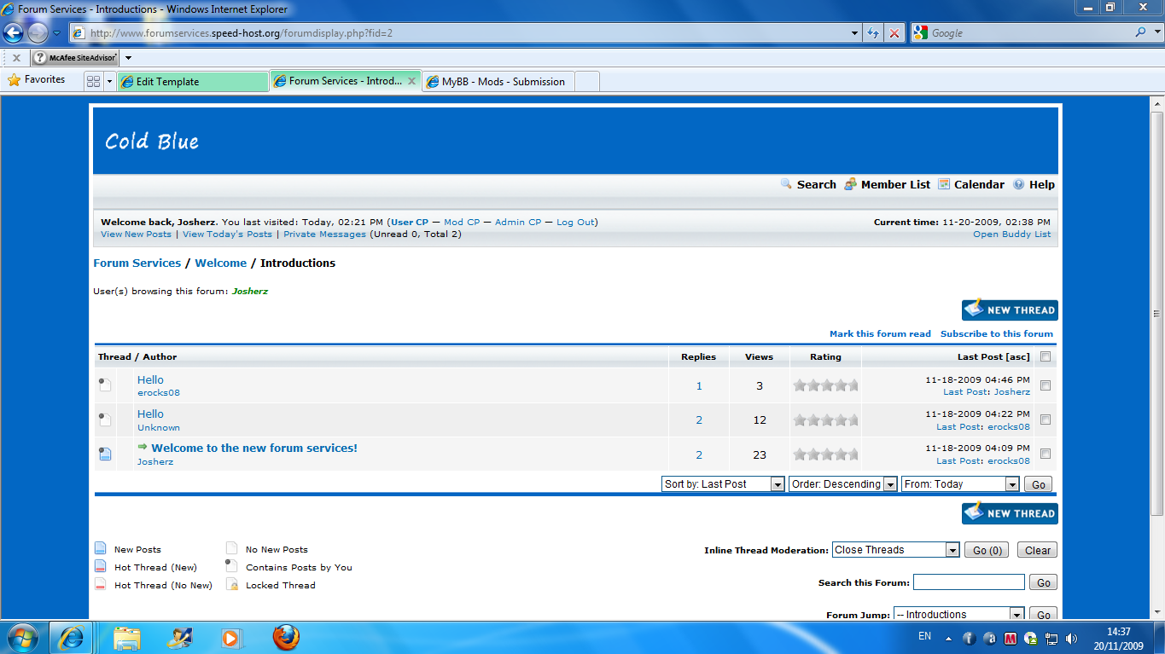
Task: Click the Member List people icon
Action: (x=850, y=184)
